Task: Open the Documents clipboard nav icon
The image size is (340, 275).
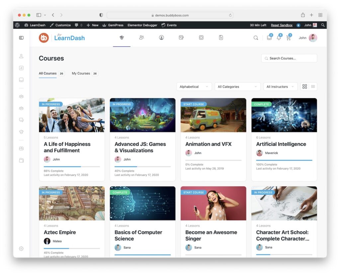Action: coord(221,37)
